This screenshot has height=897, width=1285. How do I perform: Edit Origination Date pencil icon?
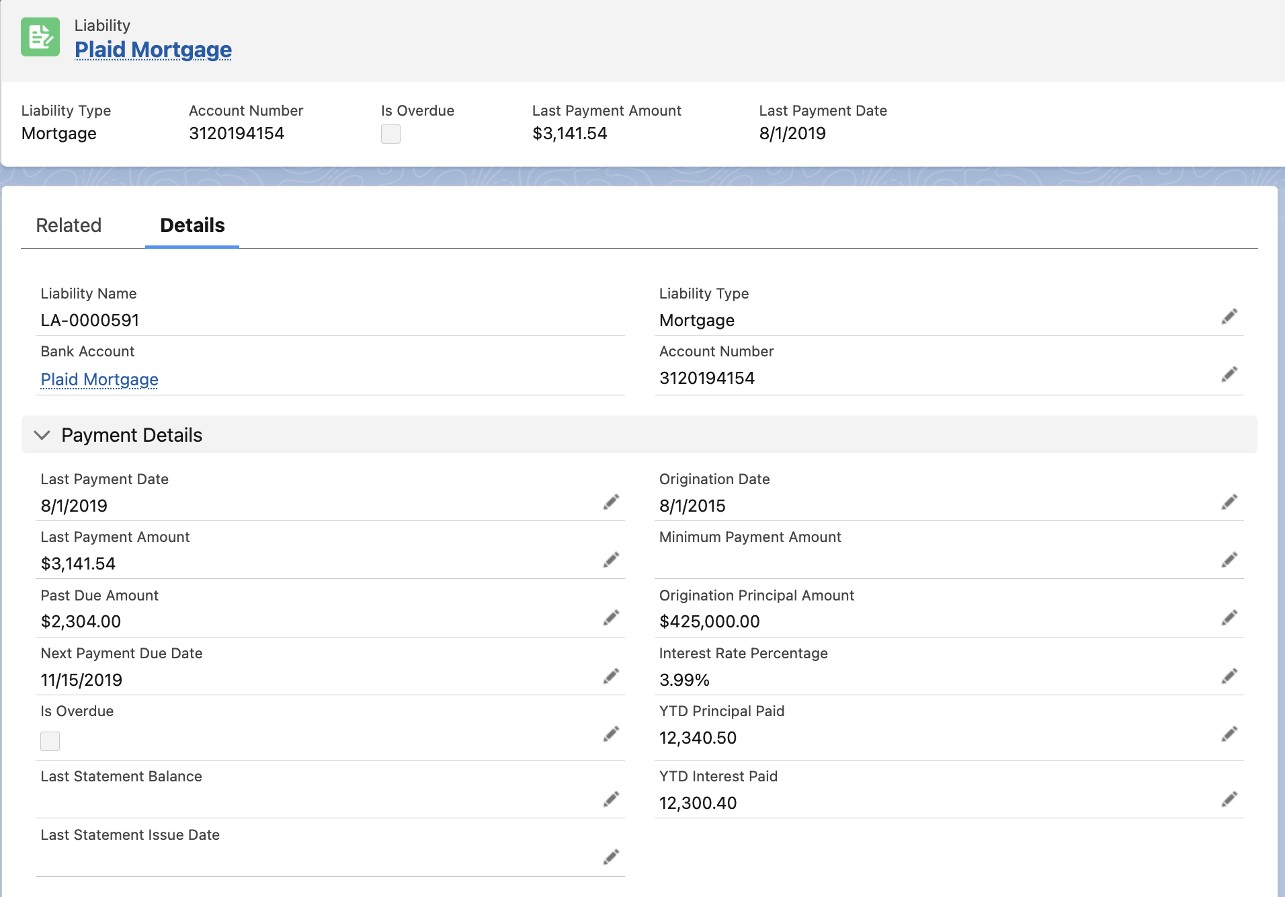1229,502
